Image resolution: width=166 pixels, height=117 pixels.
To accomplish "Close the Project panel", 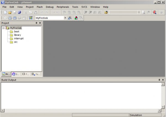I will [40, 23].
